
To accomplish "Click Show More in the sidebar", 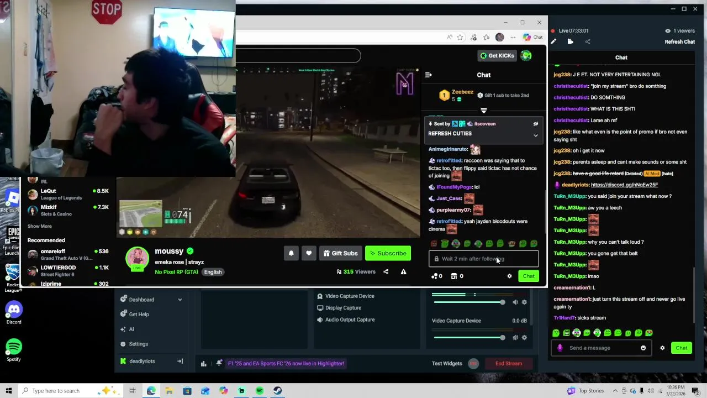I will [40, 226].
